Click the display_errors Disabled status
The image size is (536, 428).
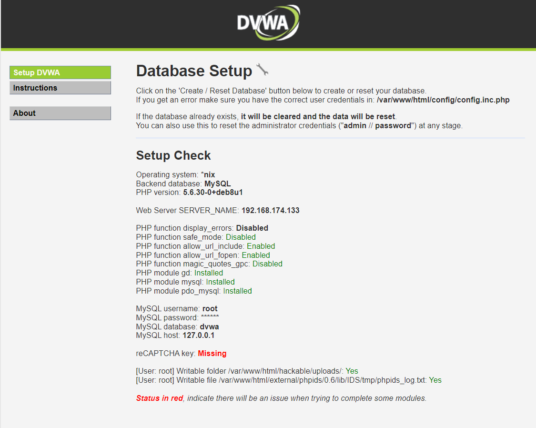(252, 228)
